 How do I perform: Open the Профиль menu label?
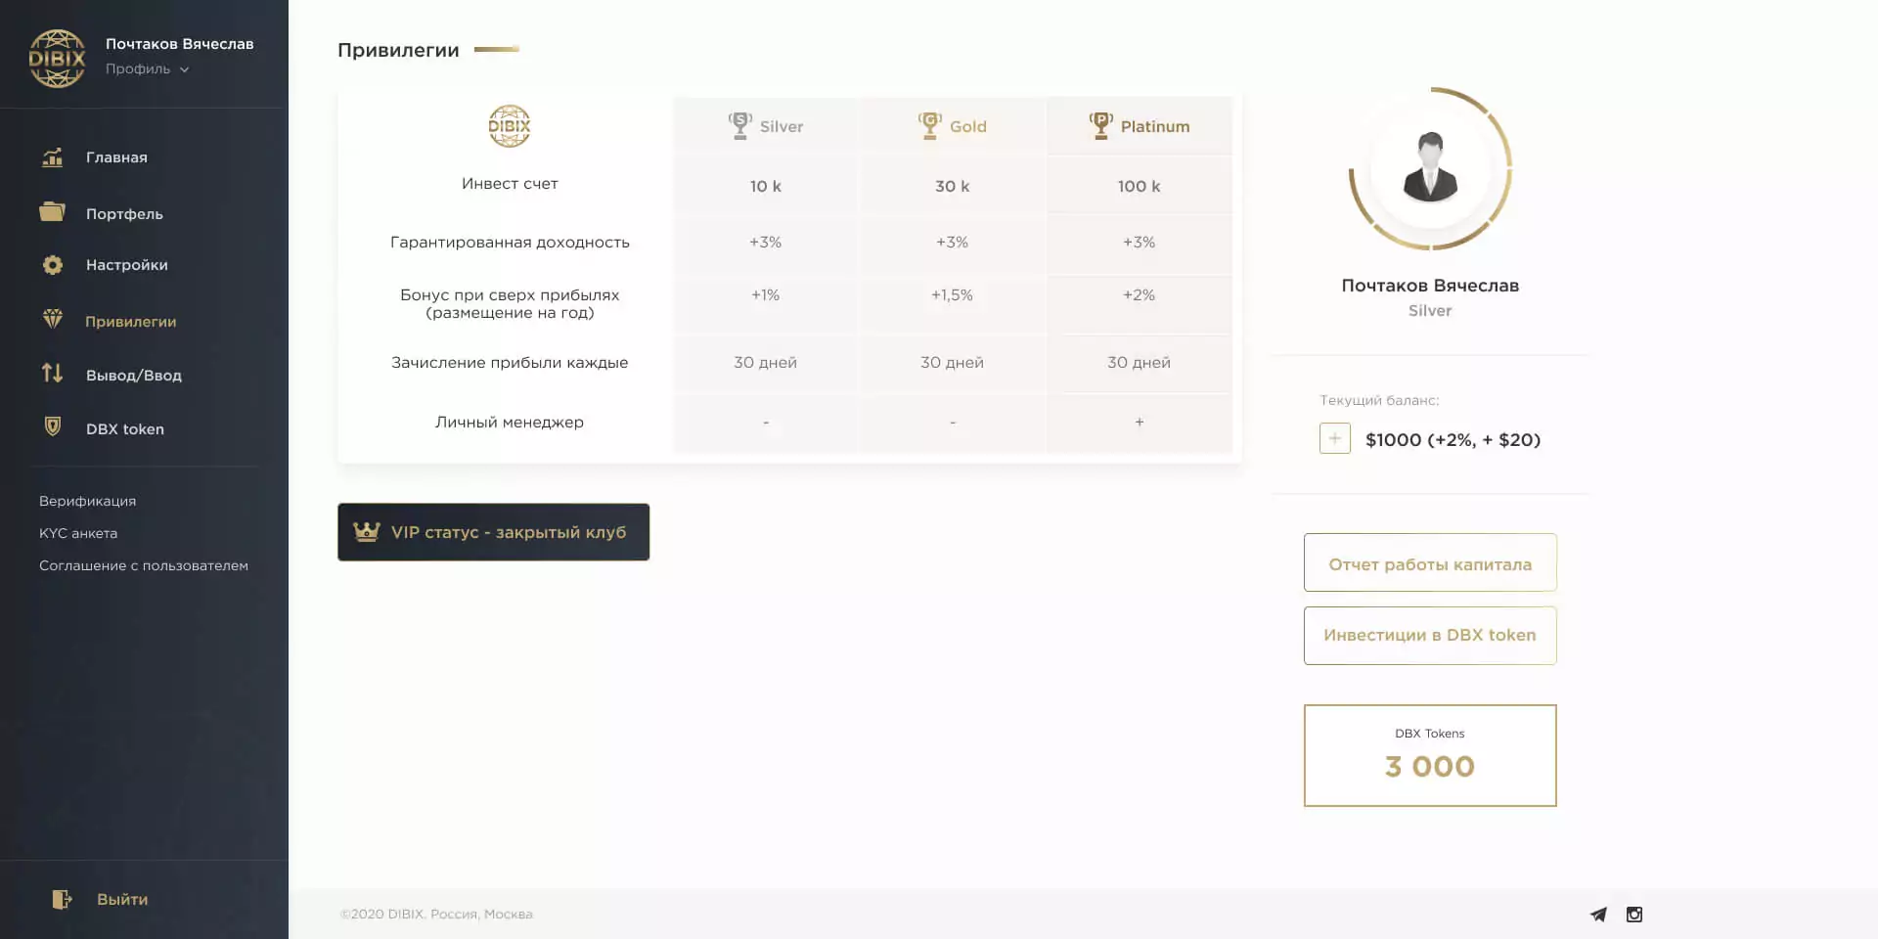coord(138,68)
